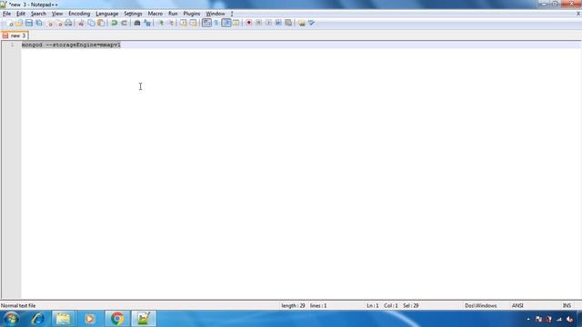This screenshot has width=582, height=327.
Task: Launch Internet Explorer from taskbar
Action: pos(38,319)
